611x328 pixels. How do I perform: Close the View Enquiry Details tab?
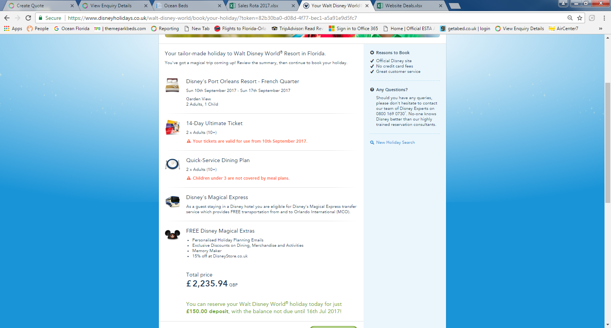(x=146, y=6)
